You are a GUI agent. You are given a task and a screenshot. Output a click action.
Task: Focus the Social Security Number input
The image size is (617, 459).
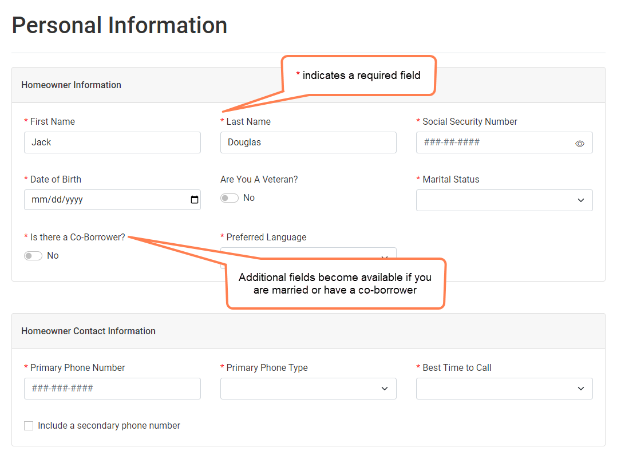click(x=492, y=143)
